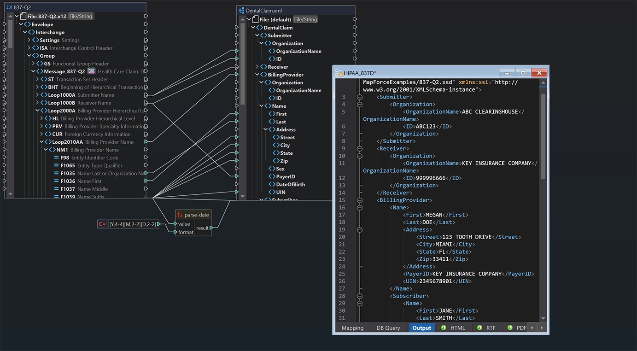Open the DB Query tab

(388, 328)
